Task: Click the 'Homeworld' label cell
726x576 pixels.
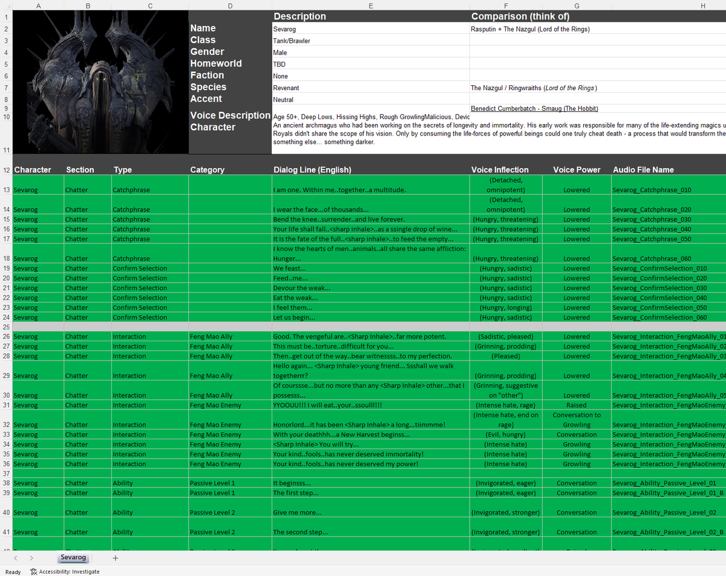Action: pos(230,64)
